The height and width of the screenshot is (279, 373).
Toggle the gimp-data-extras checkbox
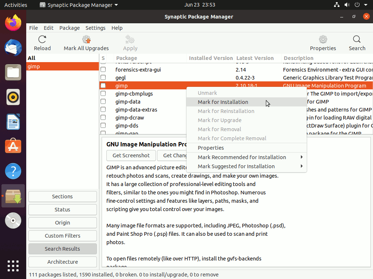pos(103,109)
